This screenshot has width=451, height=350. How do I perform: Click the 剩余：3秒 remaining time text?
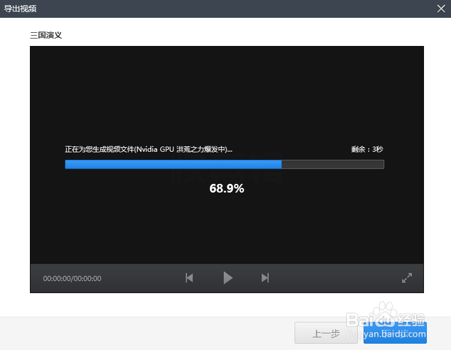367,149
